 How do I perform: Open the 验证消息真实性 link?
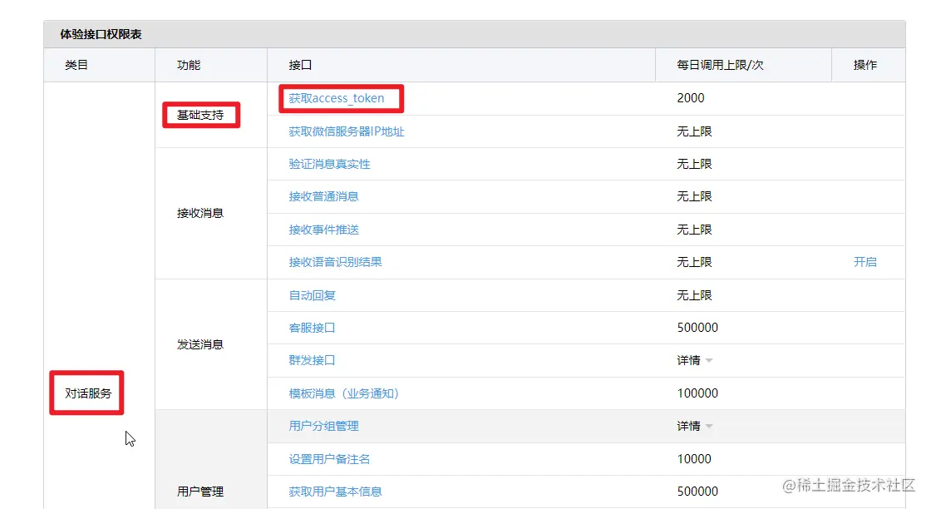(329, 164)
